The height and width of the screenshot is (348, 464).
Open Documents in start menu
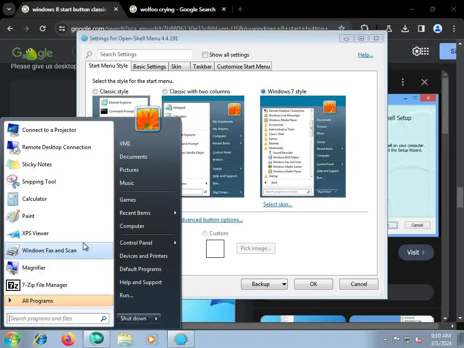click(133, 156)
